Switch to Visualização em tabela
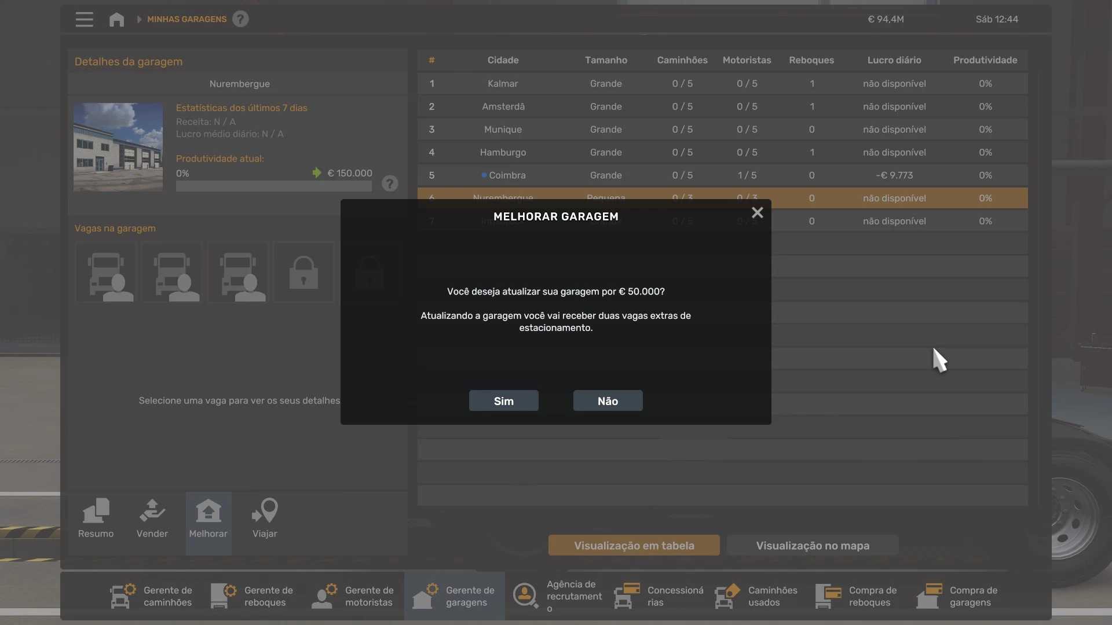1112x625 pixels. pyautogui.click(x=634, y=546)
